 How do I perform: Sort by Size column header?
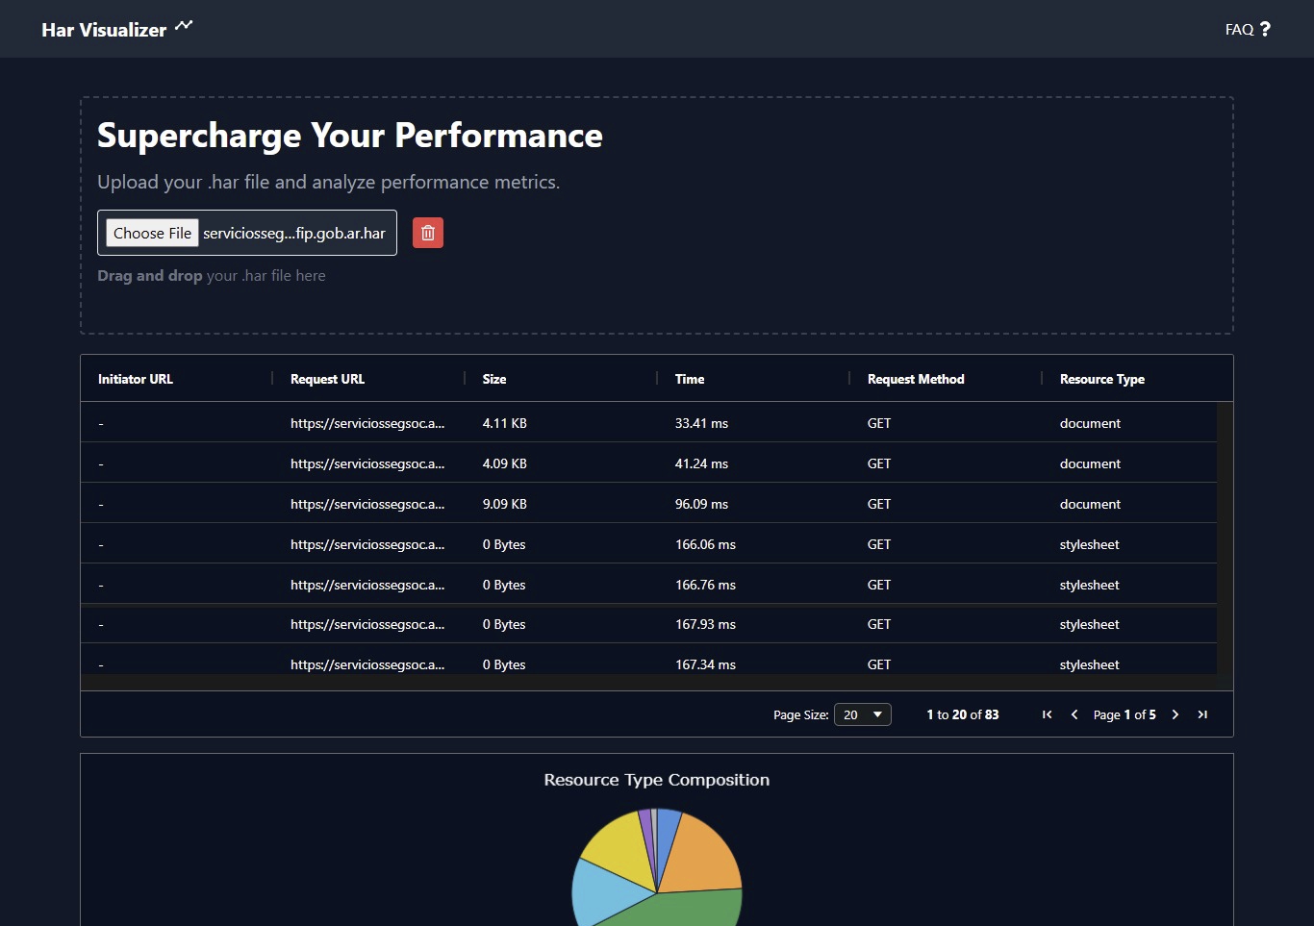point(494,379)
